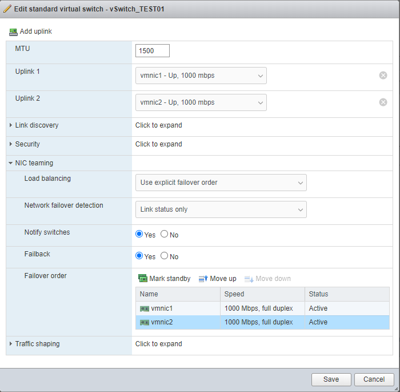Open Network failover detection dropdown
This screenshot has width=400, height=392.
(x=221, y=209)
